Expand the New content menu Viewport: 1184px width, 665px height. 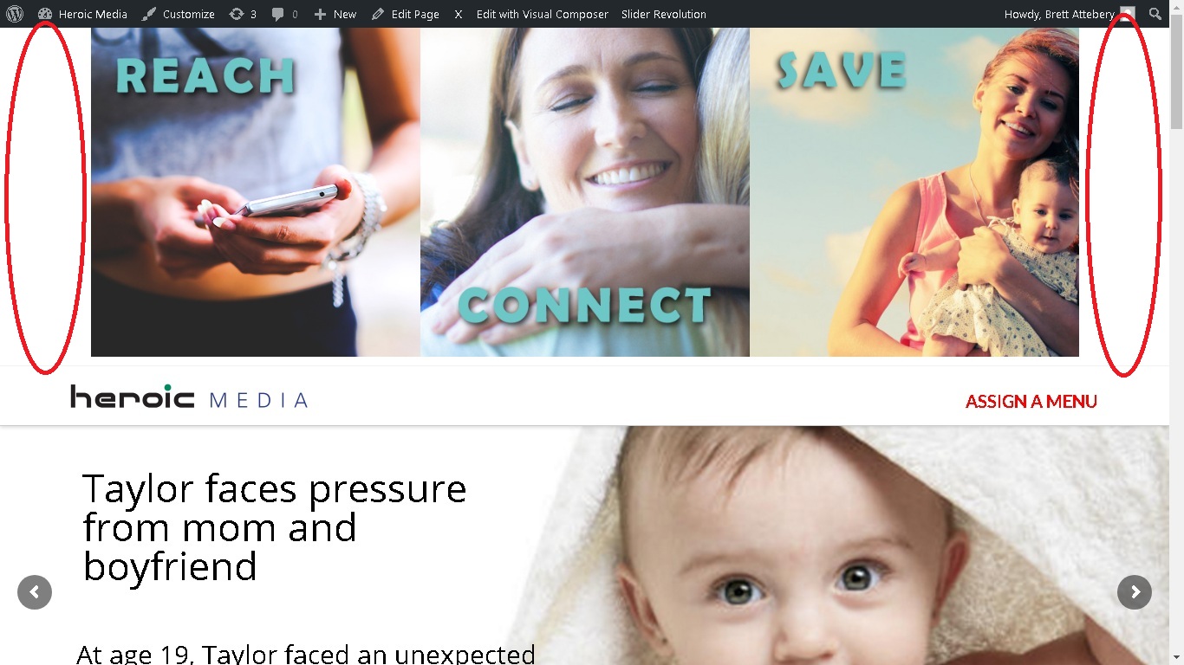pyautogui.click(x=335, y=14)
